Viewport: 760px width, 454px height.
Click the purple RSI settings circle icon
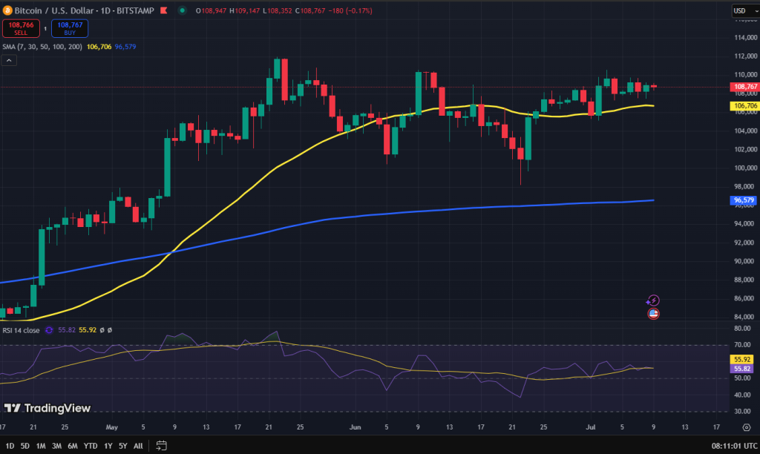(x=49, y=330)
